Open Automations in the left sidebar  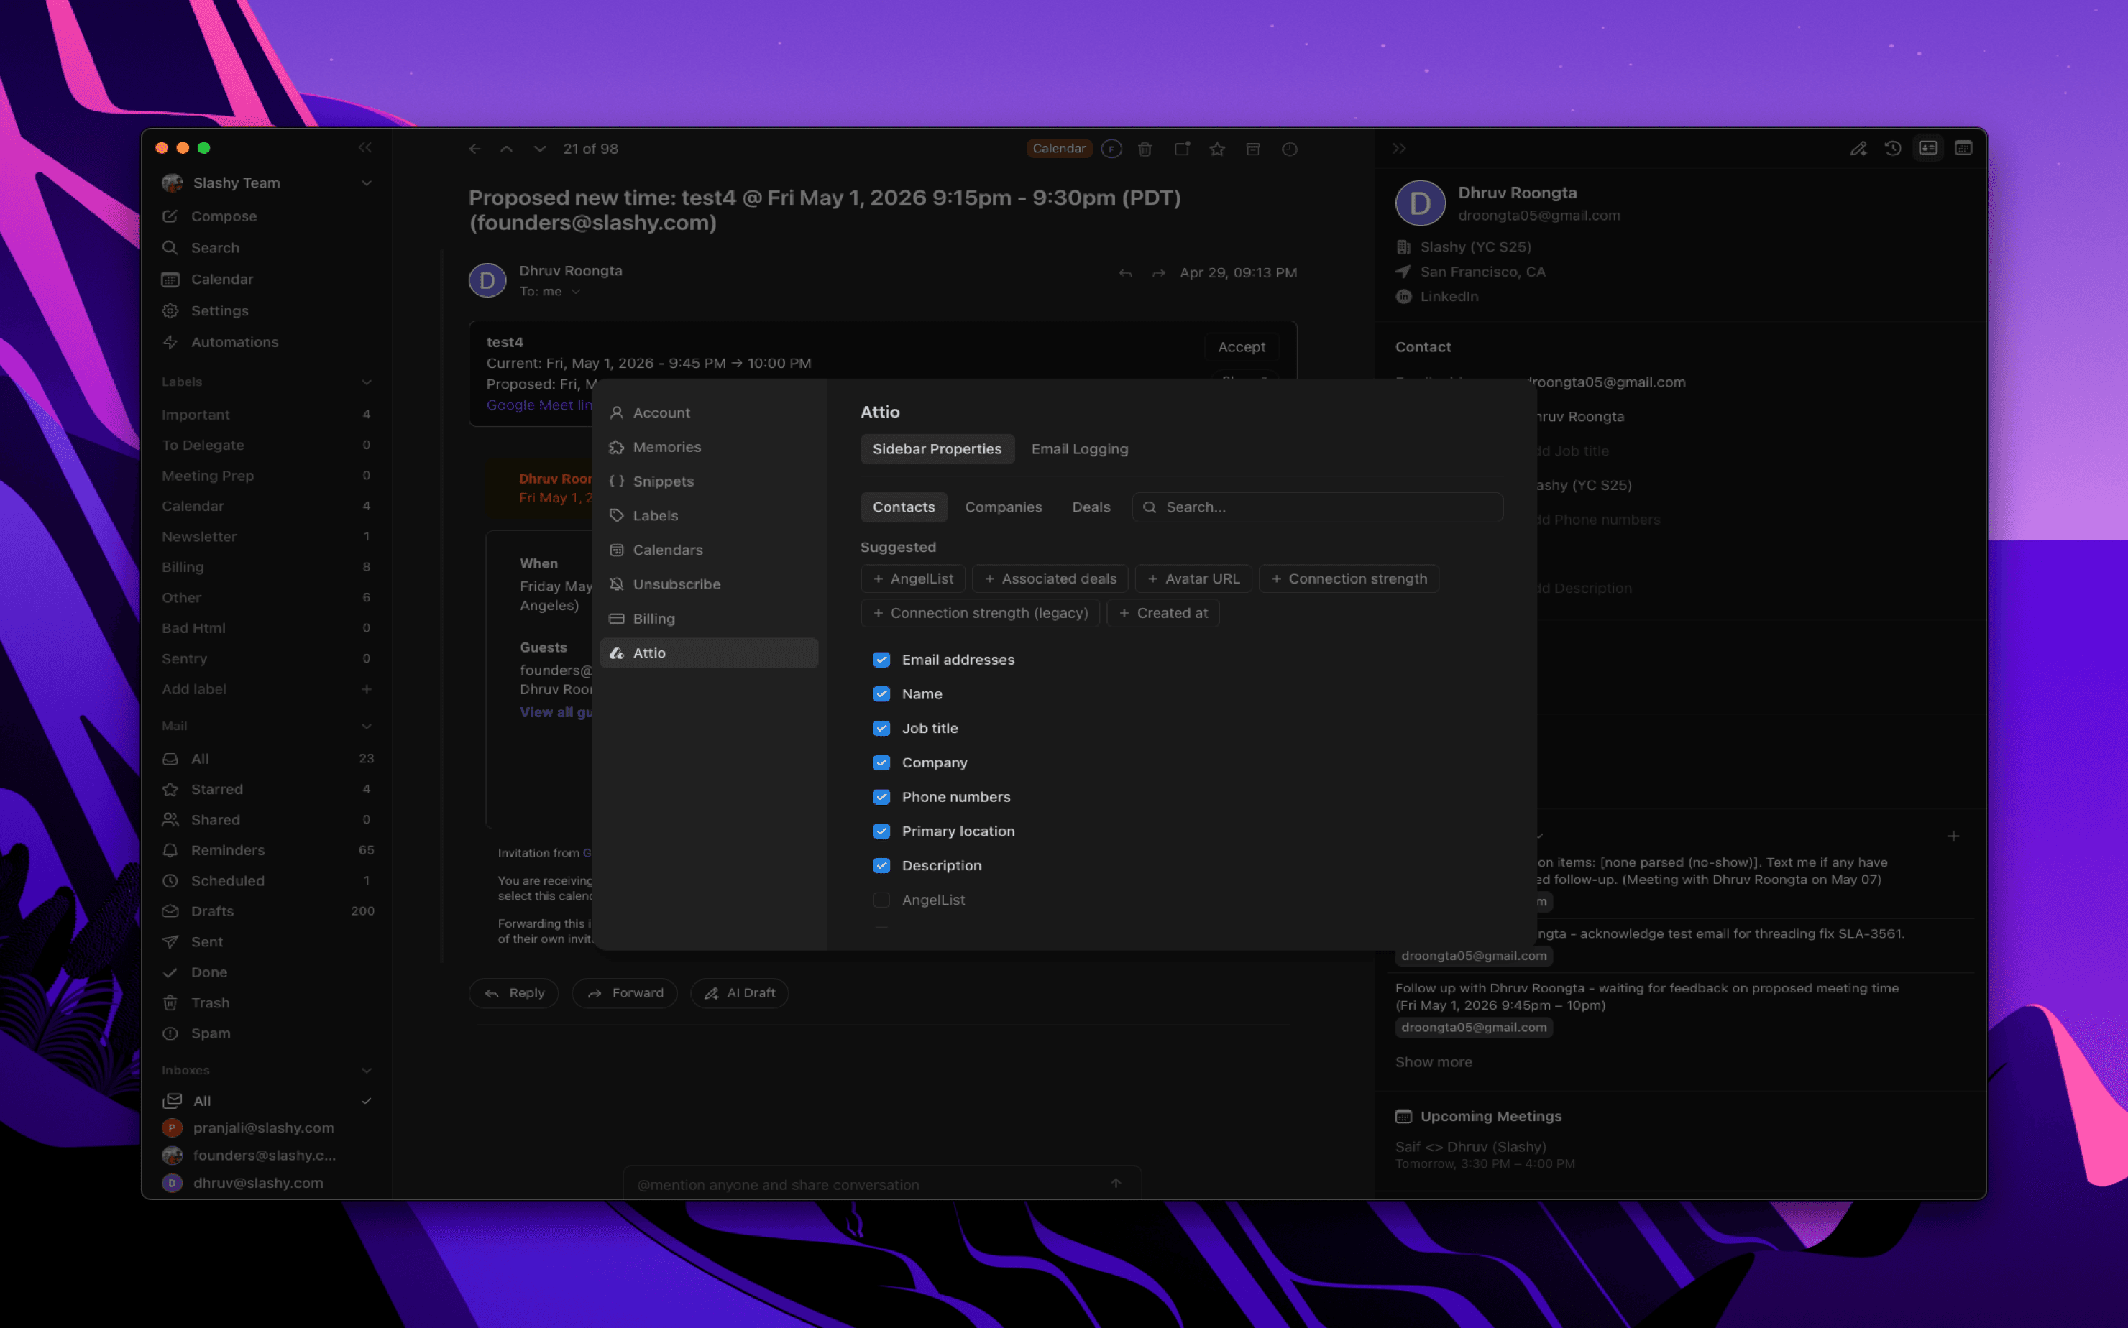(x=234, y=343)
